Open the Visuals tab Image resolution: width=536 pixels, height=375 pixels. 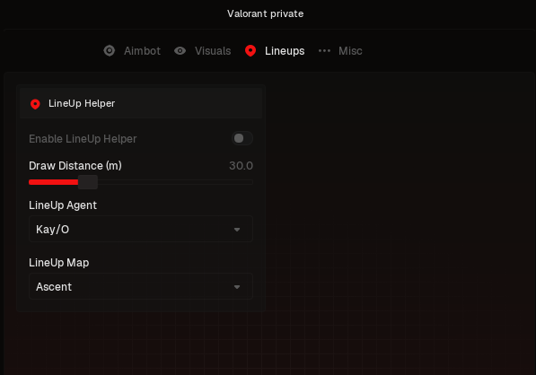[213, 51]
